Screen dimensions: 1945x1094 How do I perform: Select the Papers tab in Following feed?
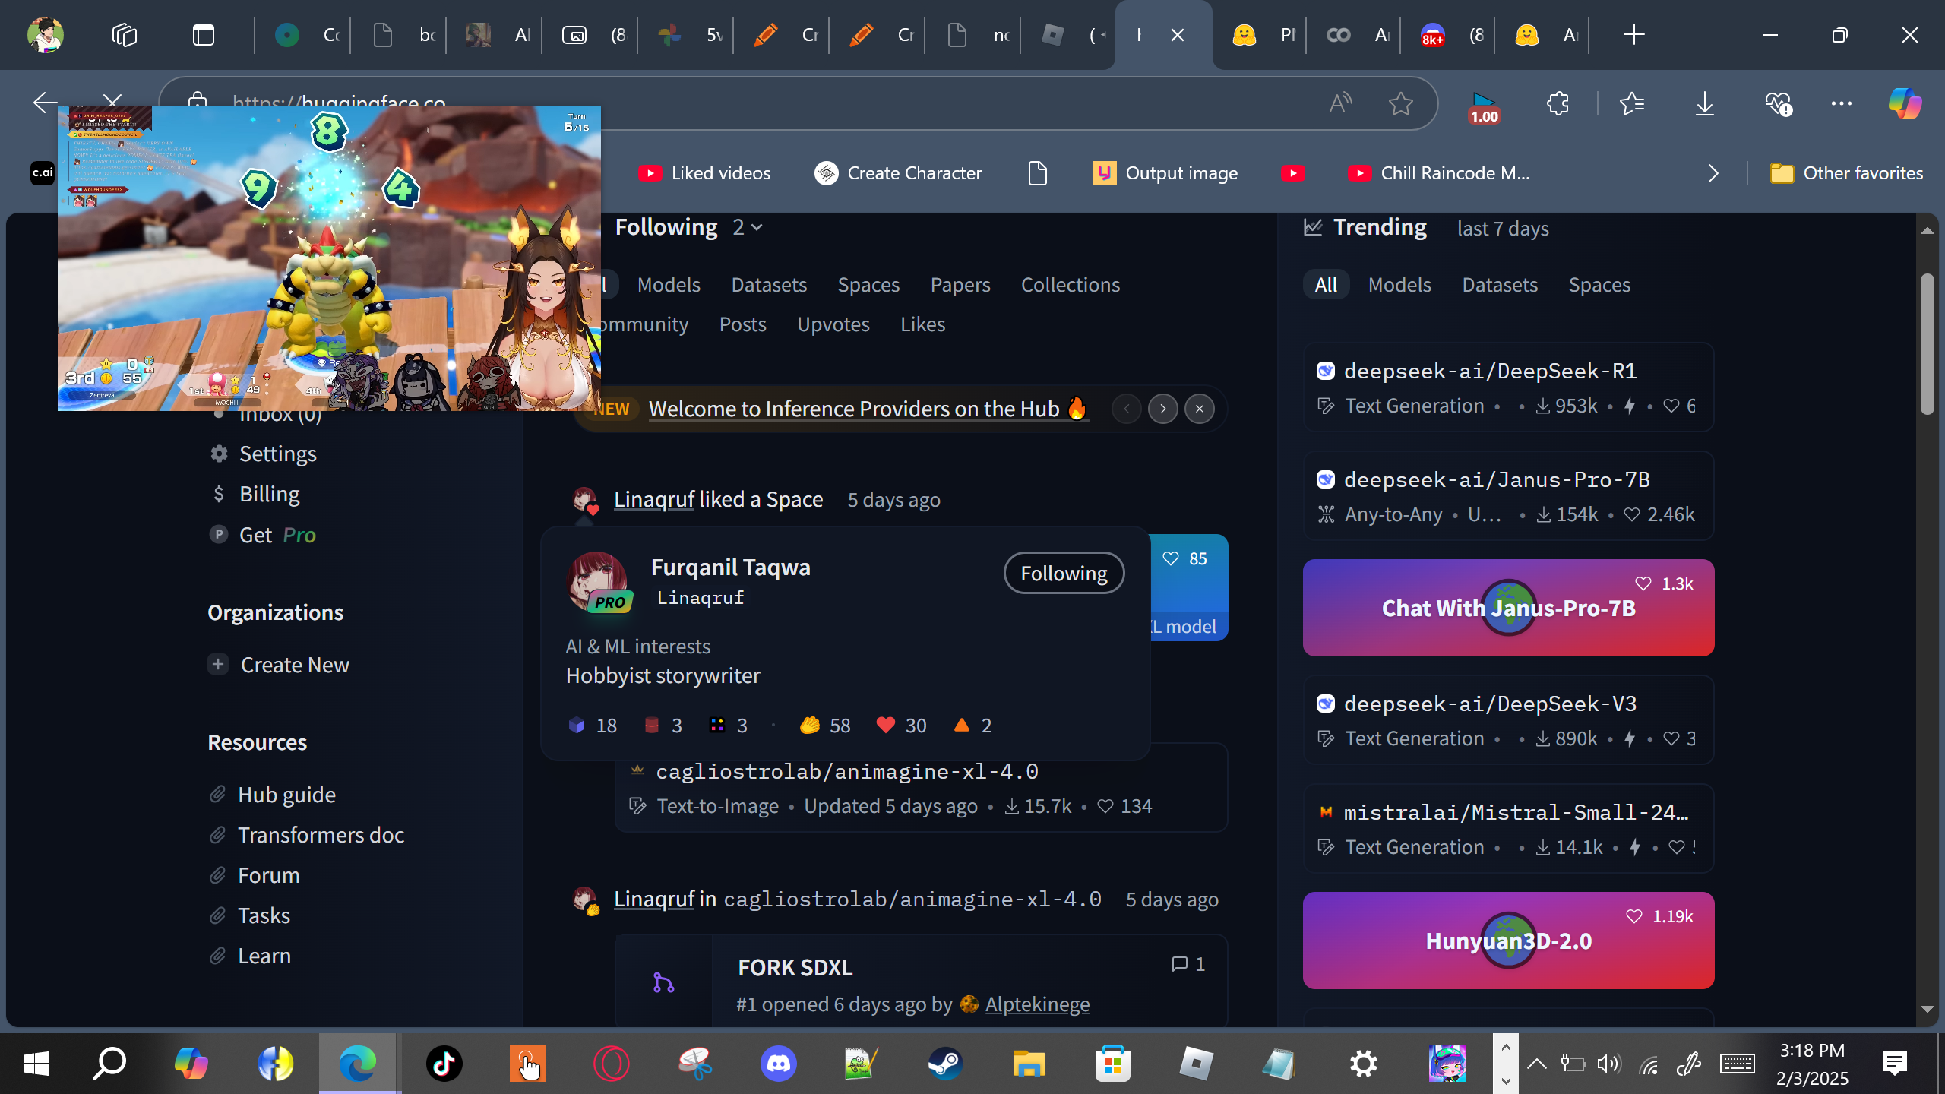[x=960, y=285]
